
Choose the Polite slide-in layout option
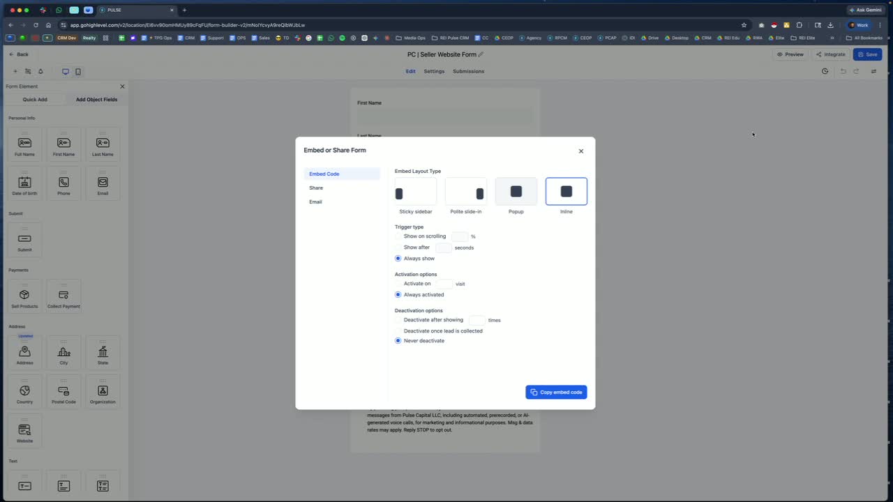click(466, 191)
